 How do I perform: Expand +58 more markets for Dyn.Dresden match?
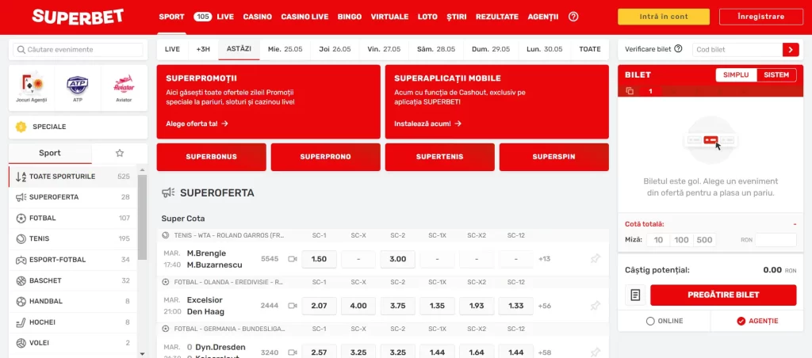(545, 352)
